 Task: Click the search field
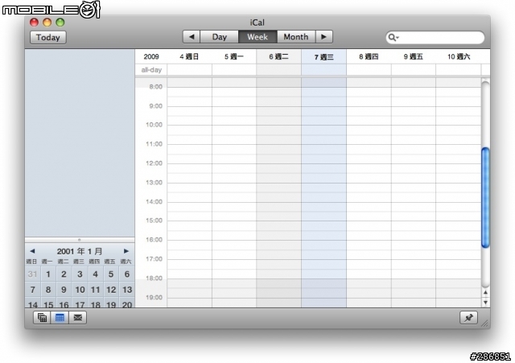click(435, 38)
